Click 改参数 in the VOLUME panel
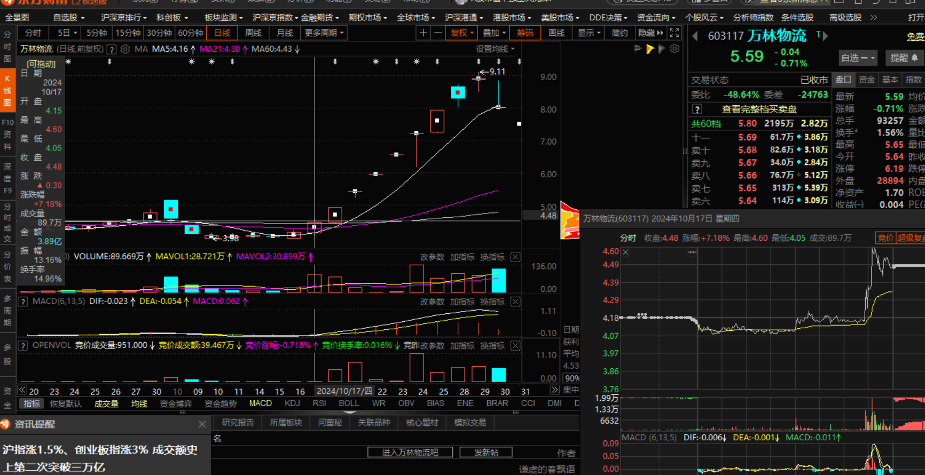The width and height of the screenshot is (925, 475). pyautogui.click(x=432, y=257)
